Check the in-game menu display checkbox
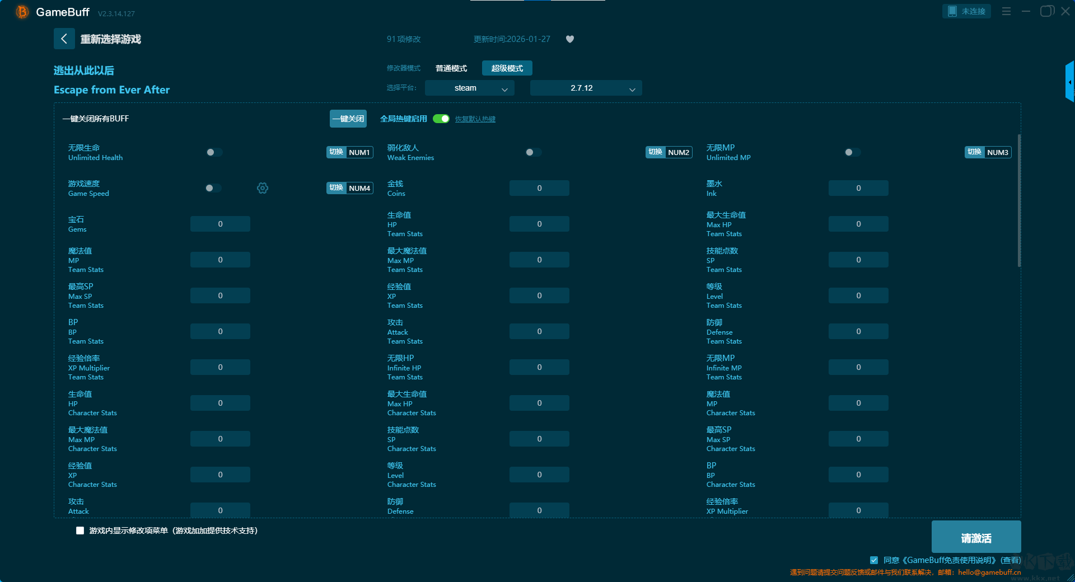The image size is (1075, 582). (80, 531)
